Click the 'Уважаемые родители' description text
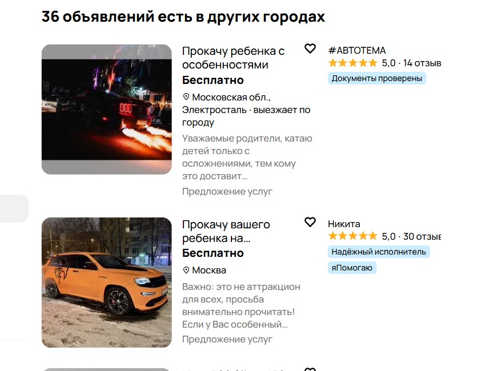Image resolution: width=489 pixels, height=371 pixels. coord(247,158)
